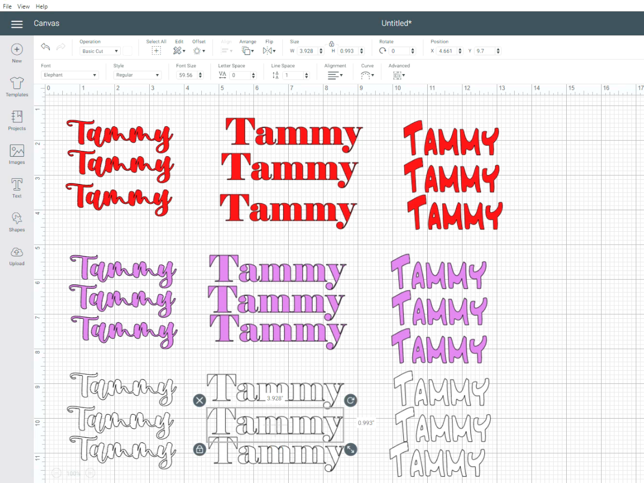
Task: Delete selection with the X handle
Action: pos(200,400)
